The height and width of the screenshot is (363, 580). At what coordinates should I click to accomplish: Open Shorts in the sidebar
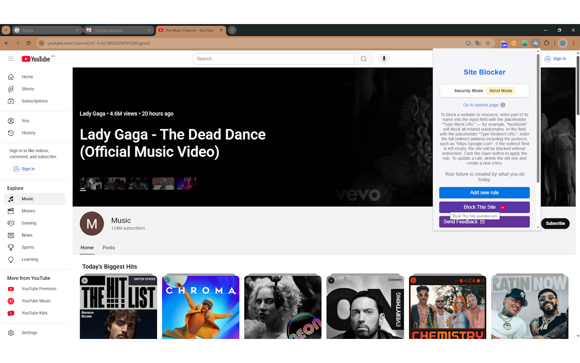tap(34, 89)
